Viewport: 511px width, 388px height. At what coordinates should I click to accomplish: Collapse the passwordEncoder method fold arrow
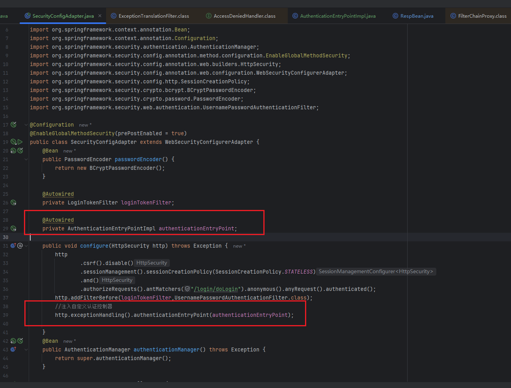[x=26, y=159]
